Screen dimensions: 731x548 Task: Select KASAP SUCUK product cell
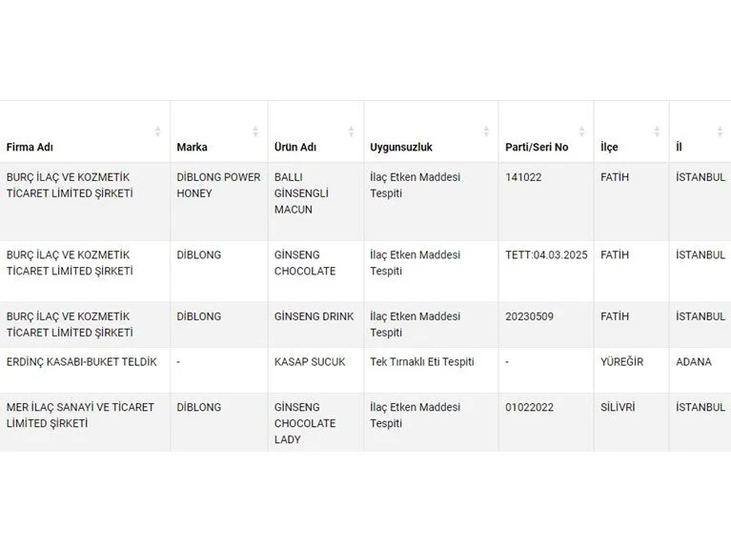(310, 362)
